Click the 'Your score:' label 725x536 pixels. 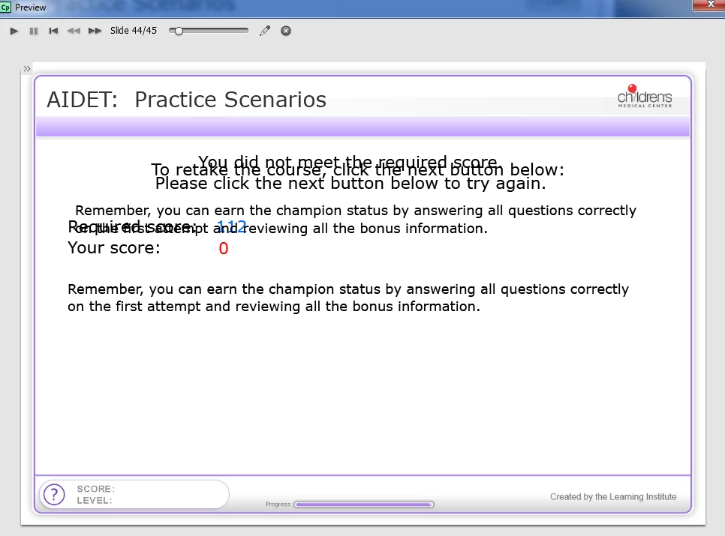tap(114, 248)
